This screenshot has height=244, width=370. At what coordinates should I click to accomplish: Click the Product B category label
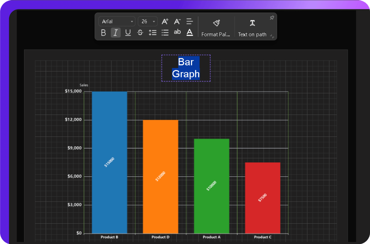[x=110, y=237]
